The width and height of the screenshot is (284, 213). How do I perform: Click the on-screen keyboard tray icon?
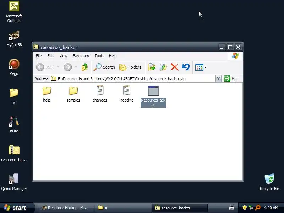(231, 208)
